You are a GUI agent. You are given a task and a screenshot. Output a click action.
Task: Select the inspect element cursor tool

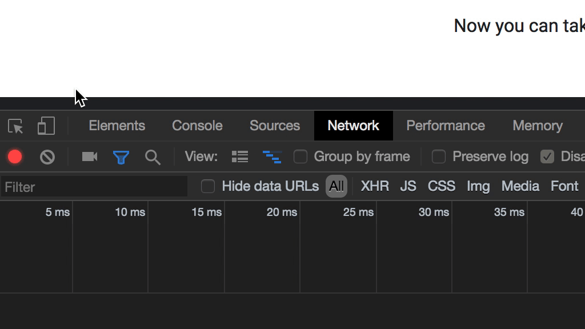pyautogui.click(x=15, y=126)
